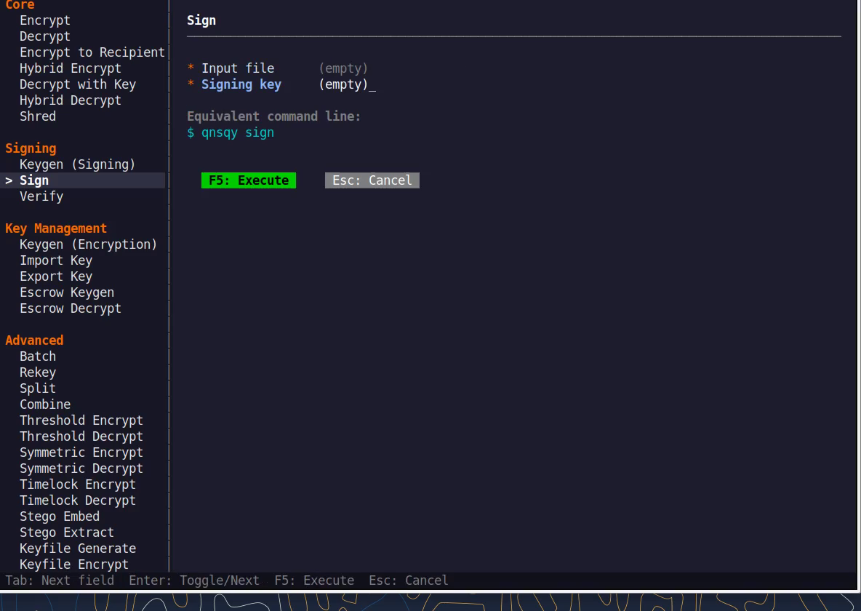Open Decrypt with Key

(77, 84)
